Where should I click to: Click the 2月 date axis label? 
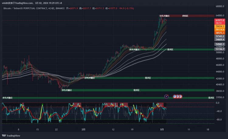84,130
